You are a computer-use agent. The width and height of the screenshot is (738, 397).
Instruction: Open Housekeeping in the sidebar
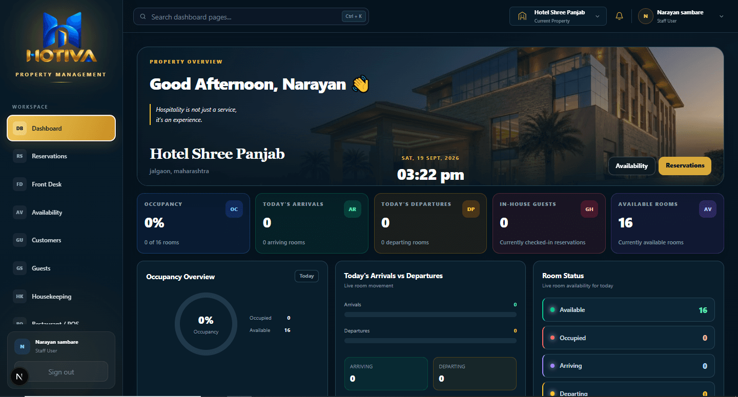pos(61,296)
